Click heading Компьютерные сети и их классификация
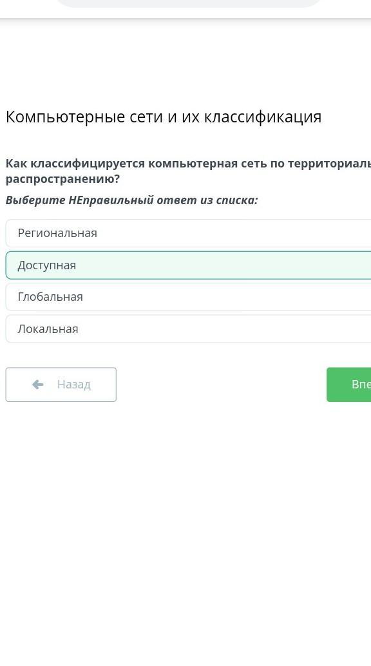Viewport: 371px width, 666px height. (x=164, y=117)
